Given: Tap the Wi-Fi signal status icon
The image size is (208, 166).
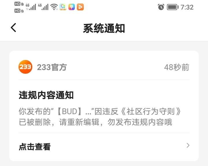Looking at the screenshot, I should pos(54,7).
